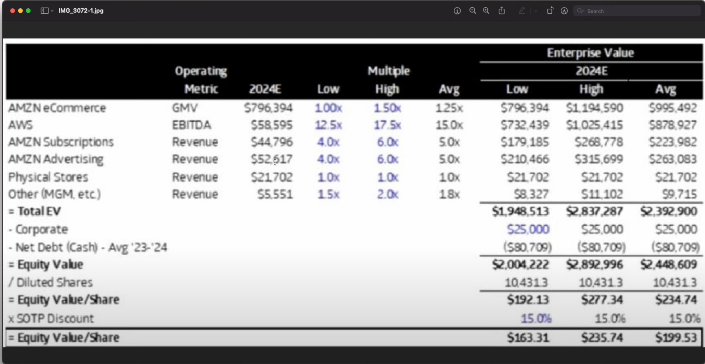
Task: Select the blue $25,000 Corporate value
Action: (528, 229)
